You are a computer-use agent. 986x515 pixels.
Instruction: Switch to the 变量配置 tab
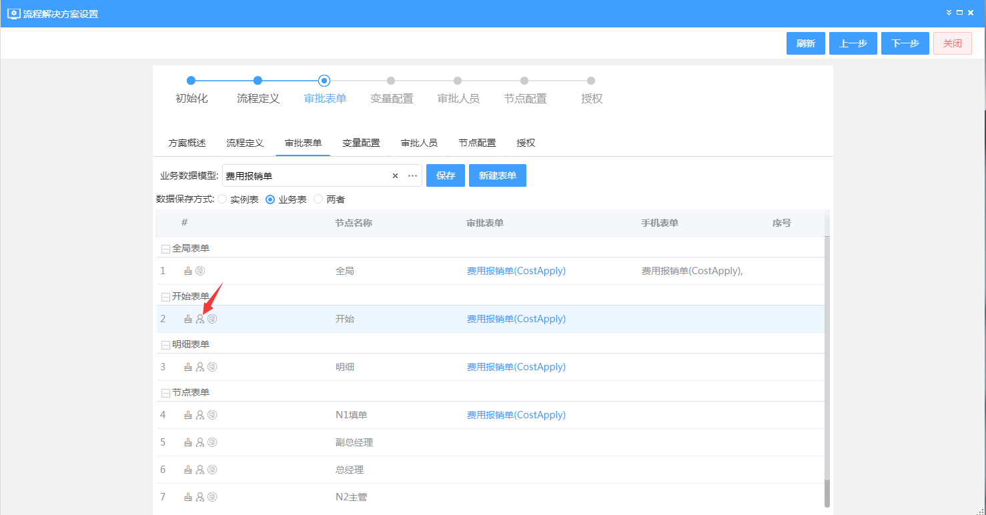(x=361, y=143)
